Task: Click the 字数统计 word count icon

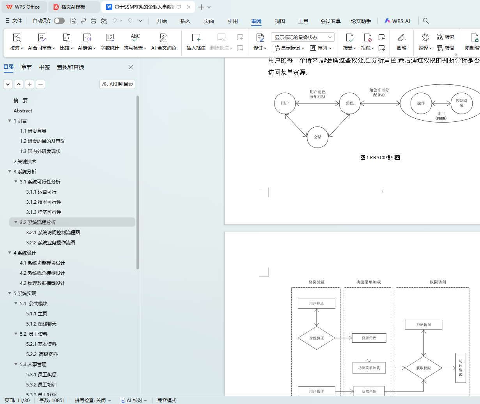Action: click(x=110, y=38)
